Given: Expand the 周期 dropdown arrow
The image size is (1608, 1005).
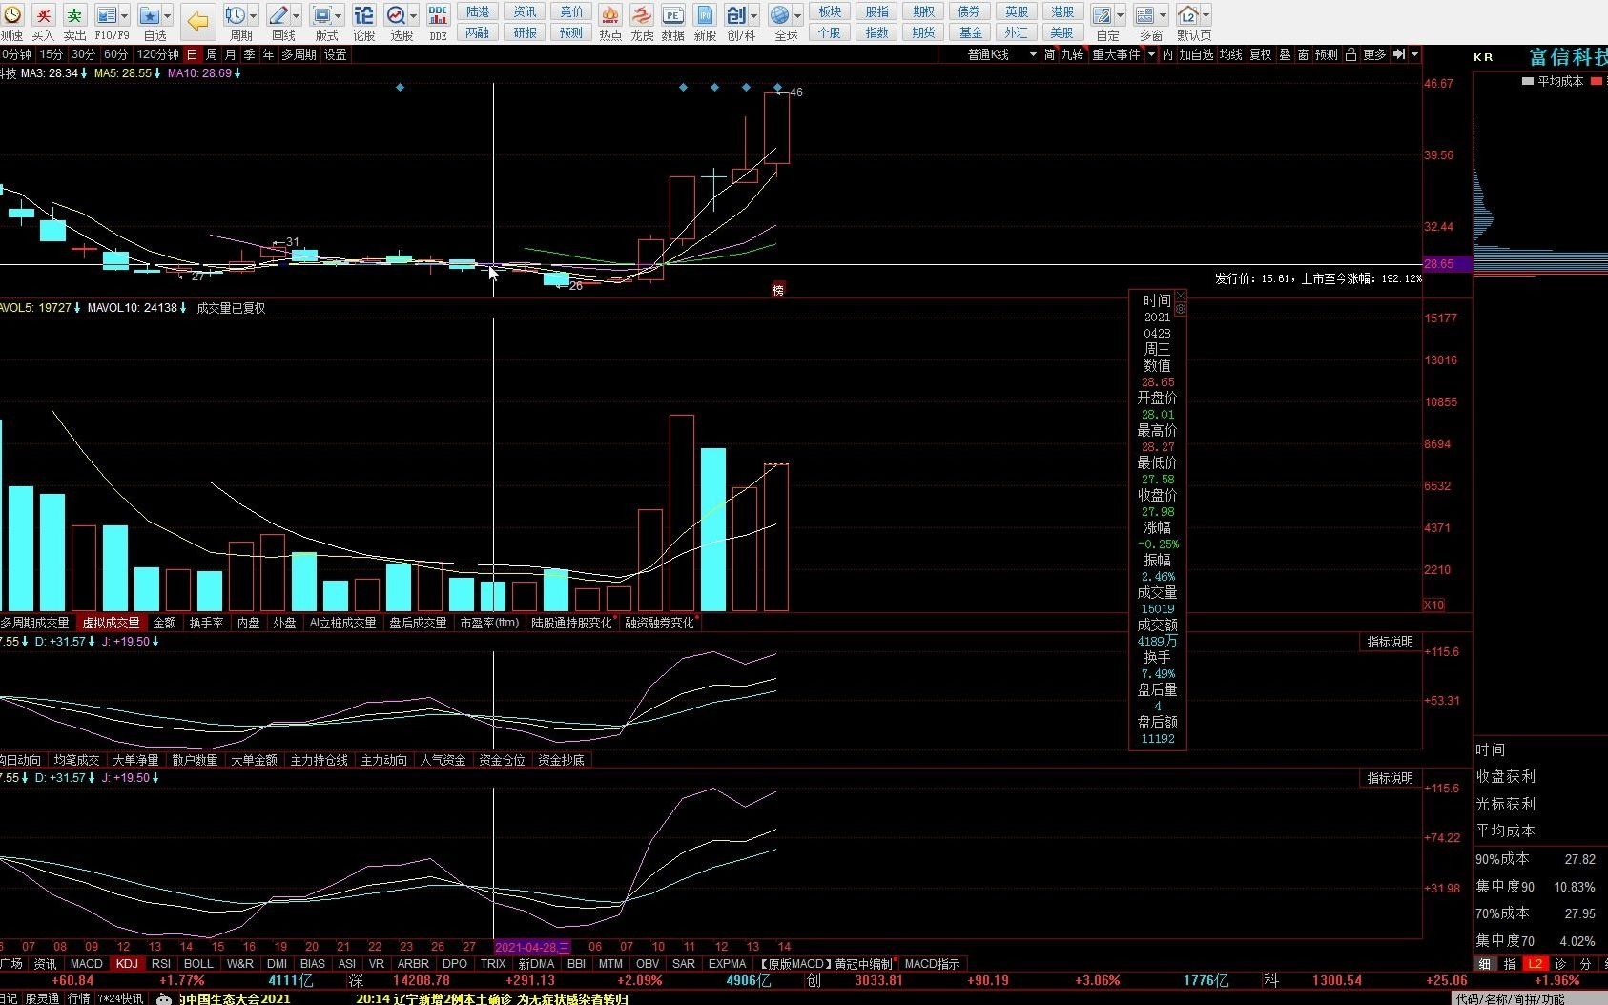Looking at the screenshot, I should [253, 15].
